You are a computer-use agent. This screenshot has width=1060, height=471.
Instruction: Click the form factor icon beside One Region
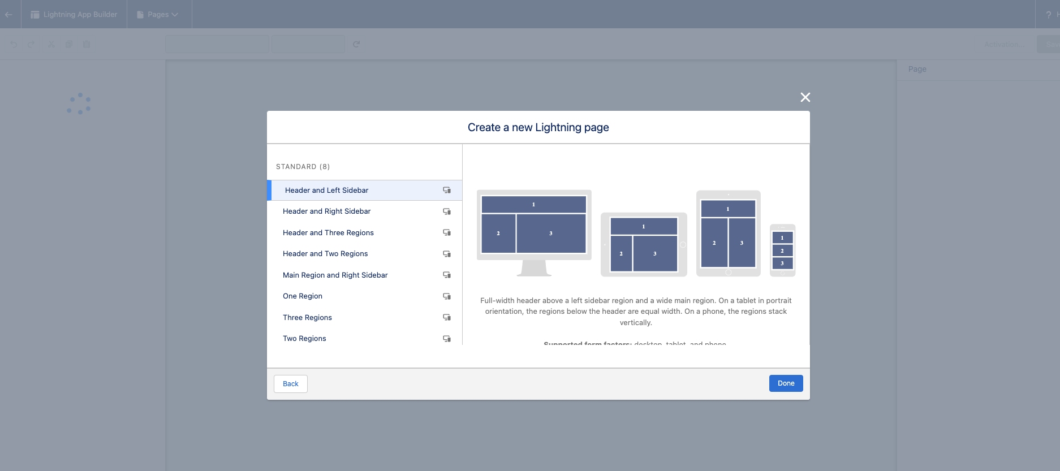click(447, 296)
